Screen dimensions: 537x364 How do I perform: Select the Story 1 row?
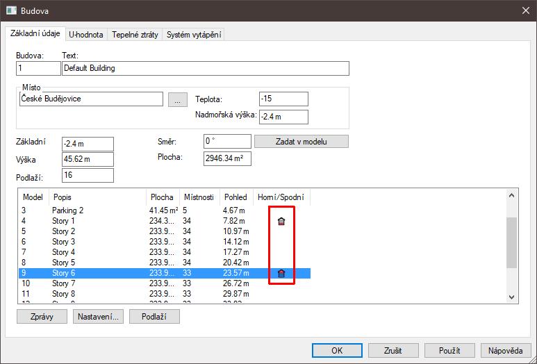(x=165, y=221)
